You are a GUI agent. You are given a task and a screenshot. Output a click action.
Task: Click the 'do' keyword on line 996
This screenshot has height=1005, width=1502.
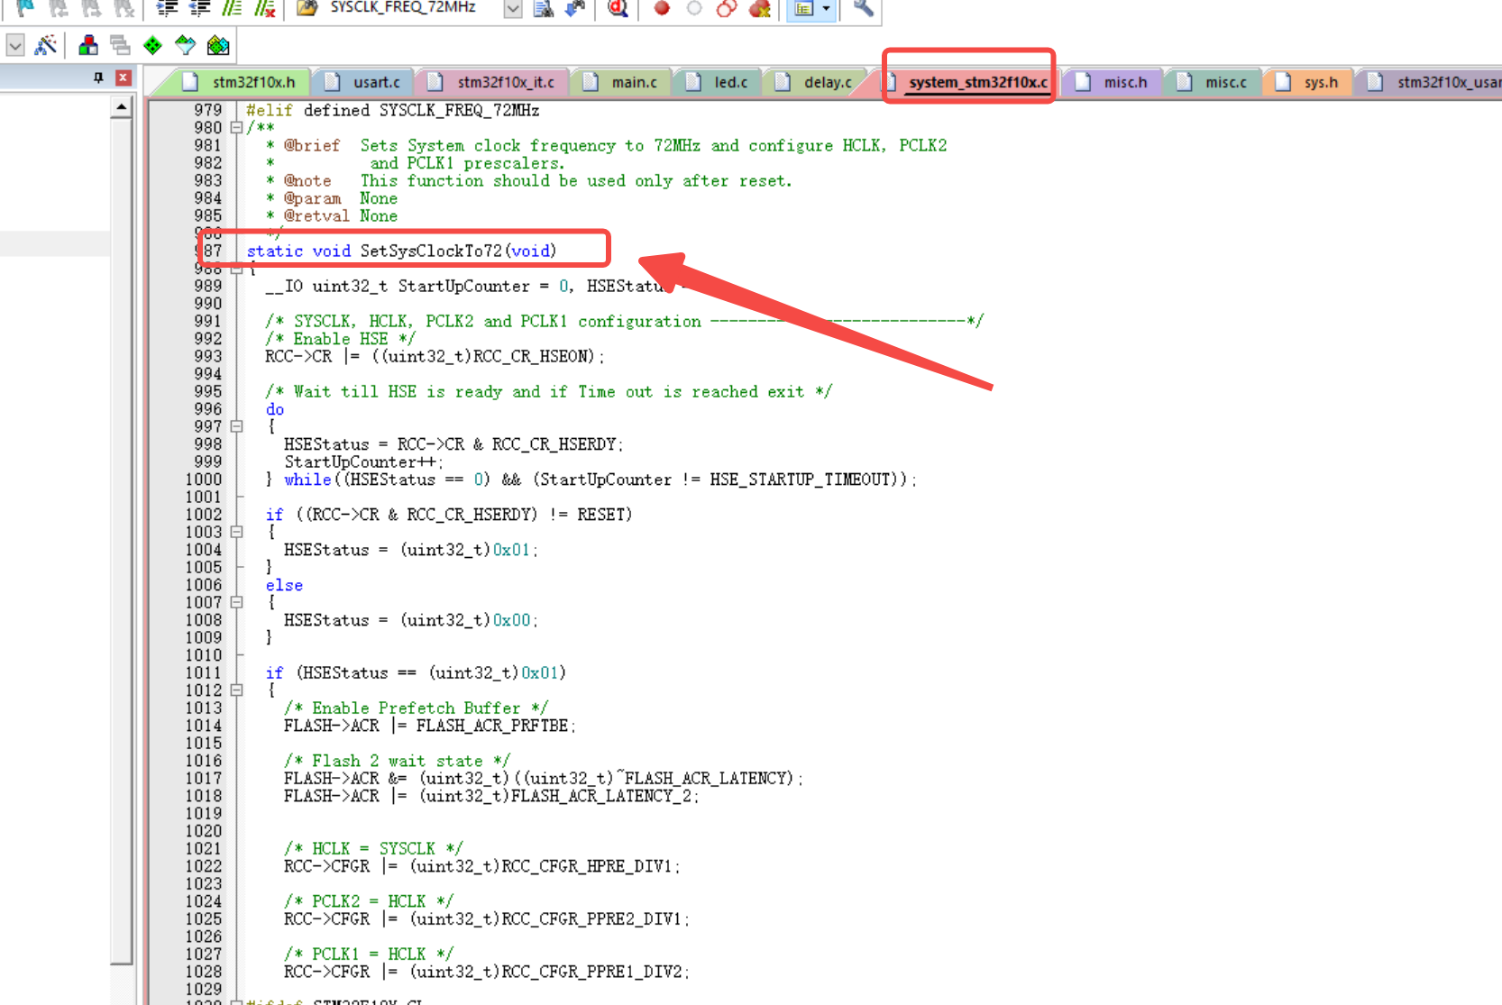(275, 409)
